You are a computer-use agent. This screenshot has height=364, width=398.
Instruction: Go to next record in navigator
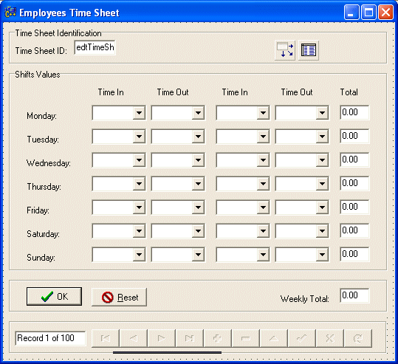[162, 338]
